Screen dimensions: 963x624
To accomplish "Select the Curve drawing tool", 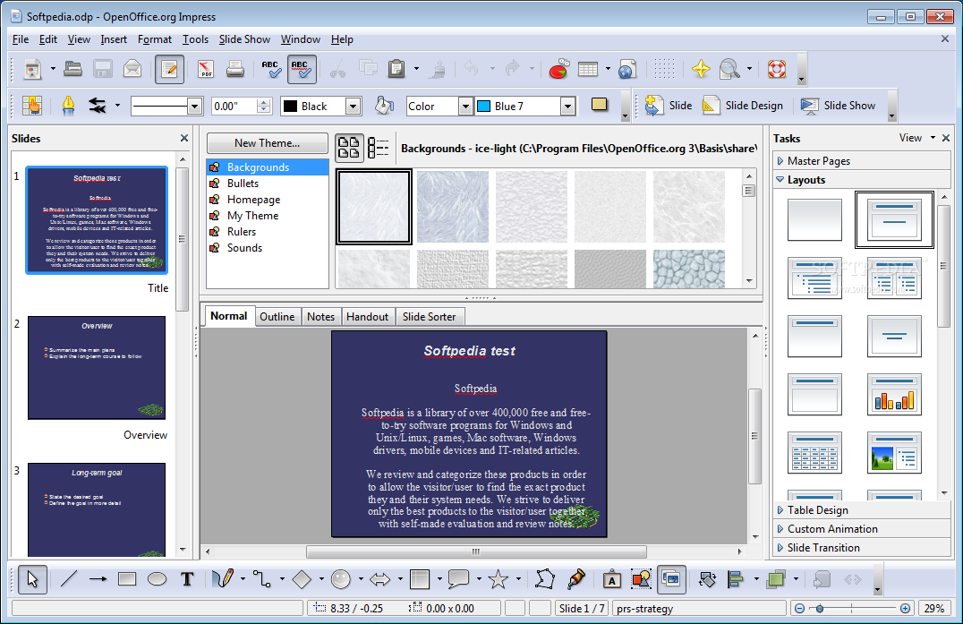I will click(223, 578).
